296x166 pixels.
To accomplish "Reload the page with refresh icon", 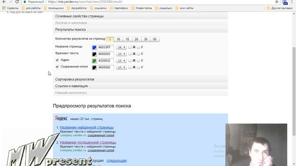I will pos(17,2).
